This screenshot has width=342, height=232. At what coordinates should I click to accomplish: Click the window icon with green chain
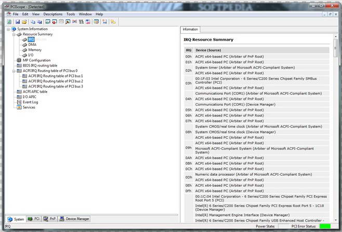[48, 22]
